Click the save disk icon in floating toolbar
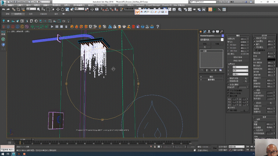Viewport: 278px width, 156px height. pyautogui.click(x=162, y=12)
